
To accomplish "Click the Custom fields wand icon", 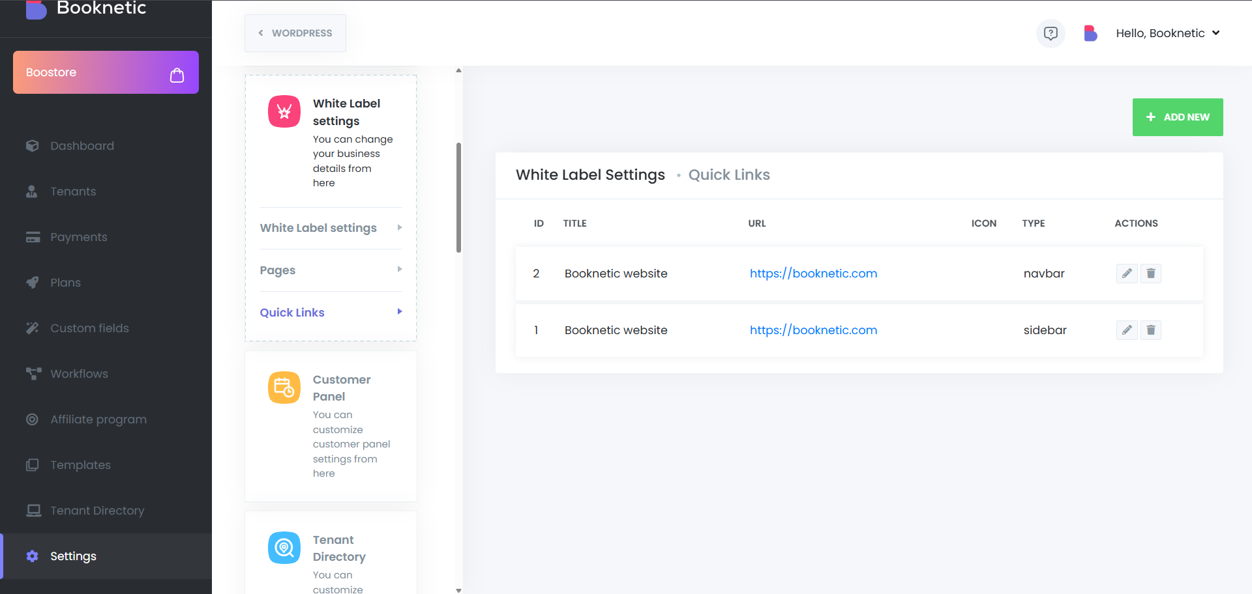I will pyautogui.click(x=32, y=328).
